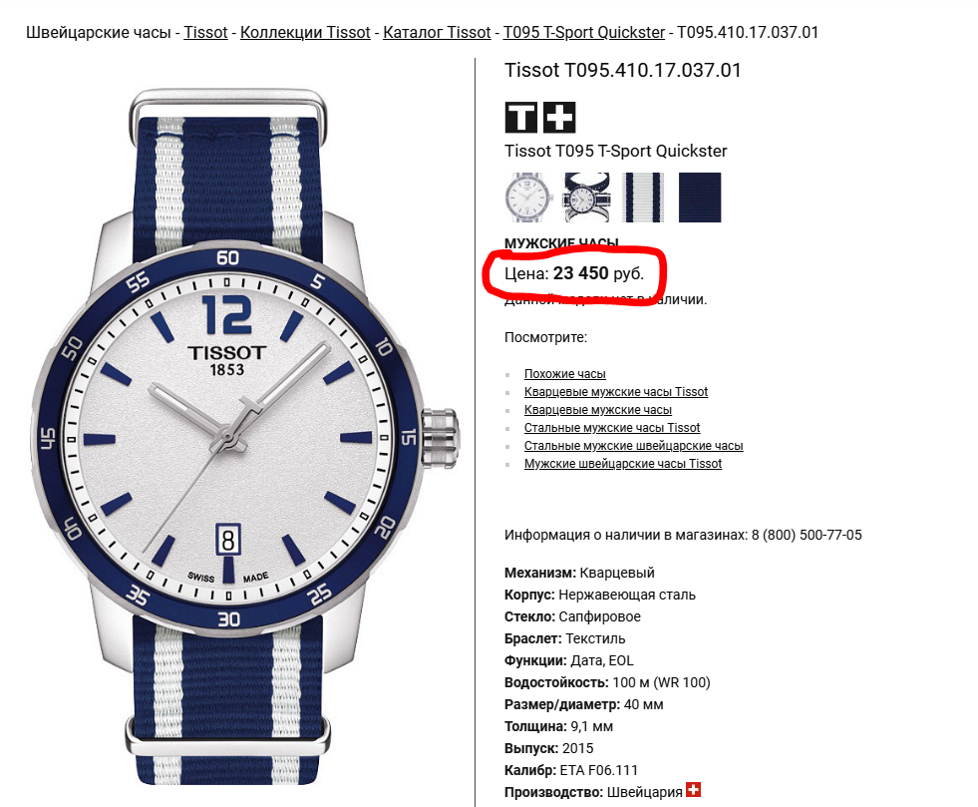Open the Tissot breadcrumb link
Viewport: 978px width, 807px height.
(205, 33)
